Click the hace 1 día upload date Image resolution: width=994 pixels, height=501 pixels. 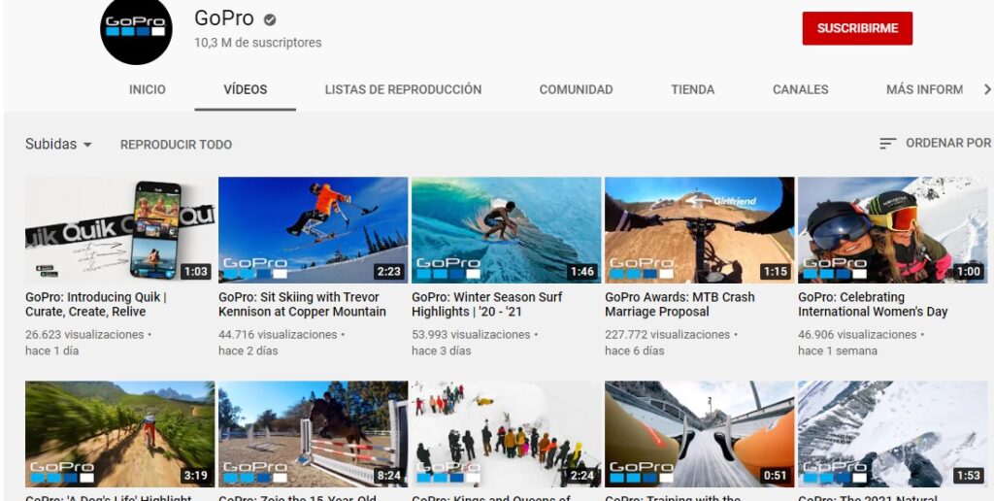pyautogui.click(x=52, y=351)
